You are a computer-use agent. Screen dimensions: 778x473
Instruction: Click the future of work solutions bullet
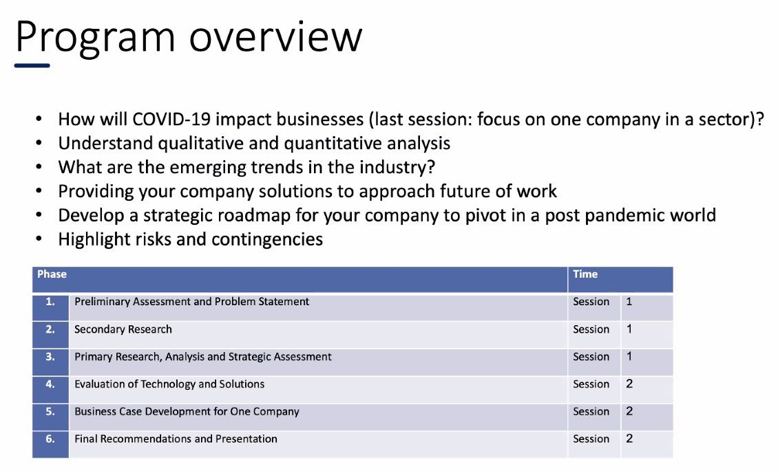pos(307,191)
